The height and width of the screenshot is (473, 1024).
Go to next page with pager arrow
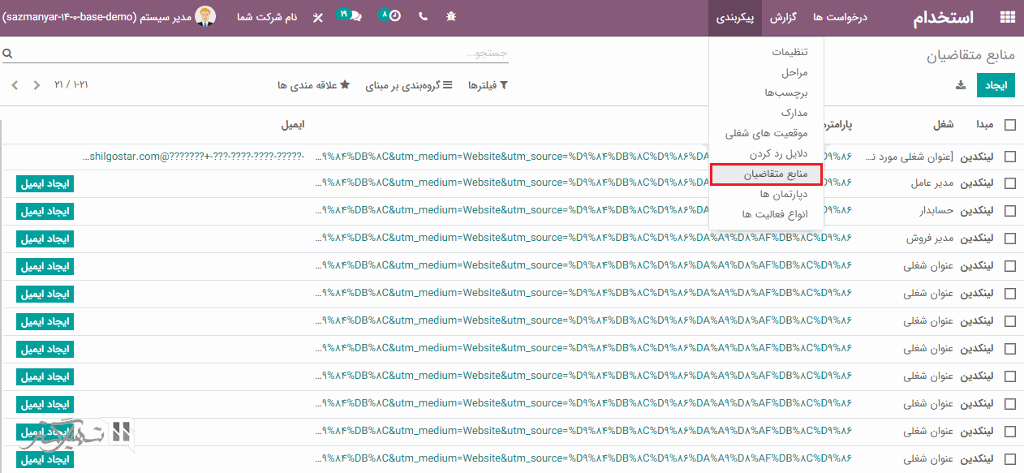[x=15, y=85]
